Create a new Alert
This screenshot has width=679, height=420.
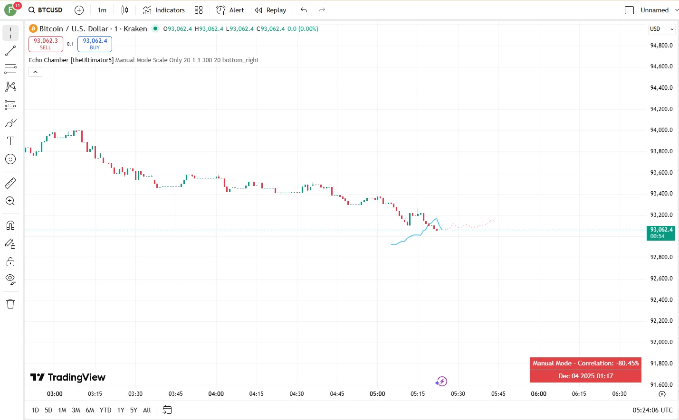pos(230,10)
